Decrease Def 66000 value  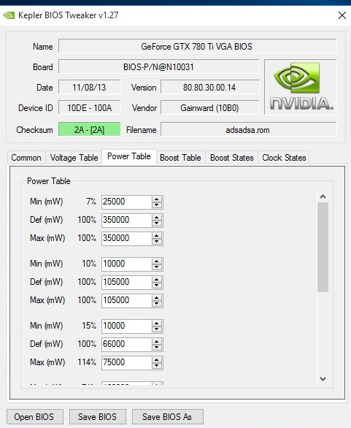pyautogui.click(x=157, y=347)
